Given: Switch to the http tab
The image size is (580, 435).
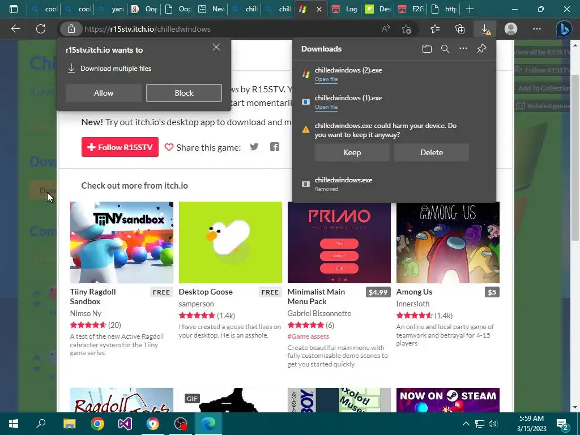Looking at the screenshot, I should (445, 9).
